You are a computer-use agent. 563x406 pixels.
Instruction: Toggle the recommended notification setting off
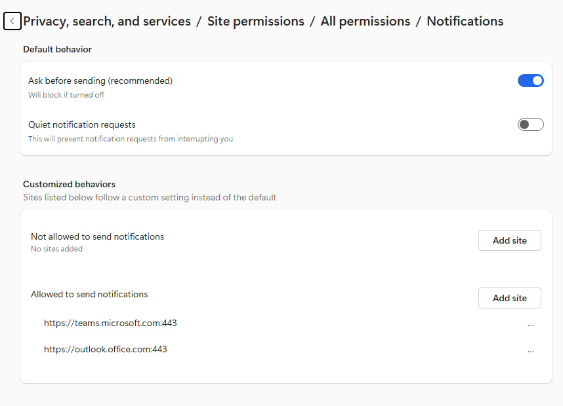pos(531,80)
